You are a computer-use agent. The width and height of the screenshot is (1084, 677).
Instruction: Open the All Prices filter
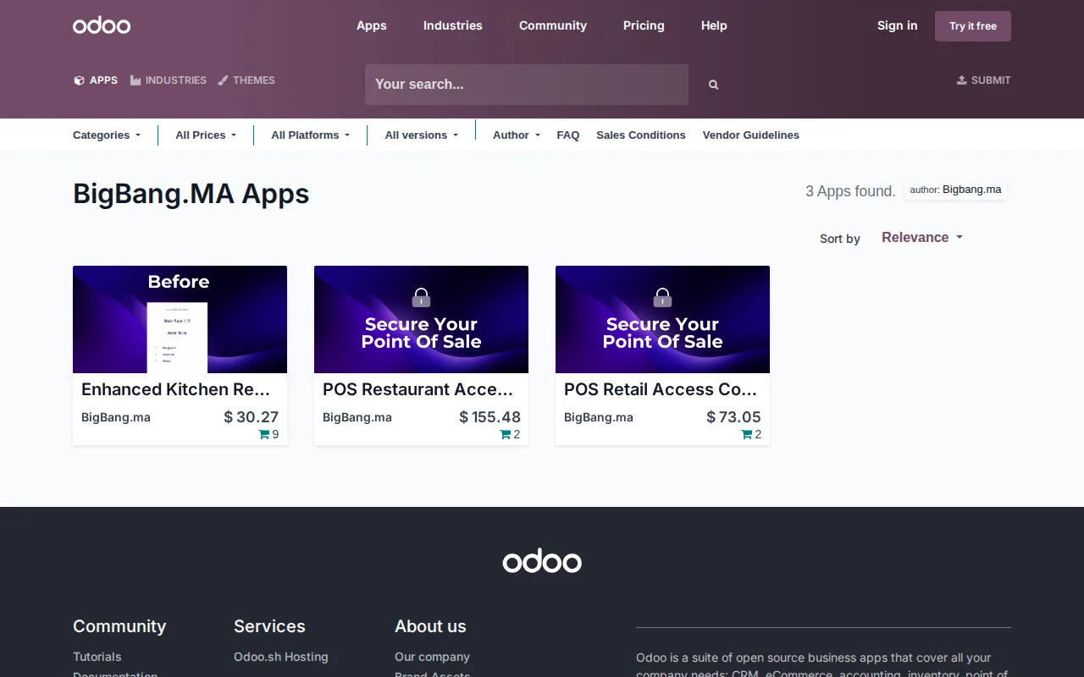pyautogui.click(x=206, y=135)
